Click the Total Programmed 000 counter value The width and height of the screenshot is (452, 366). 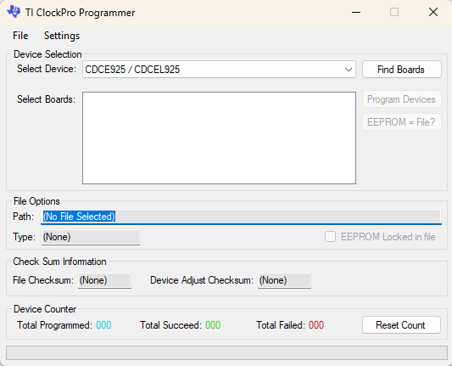click(103, 325)
